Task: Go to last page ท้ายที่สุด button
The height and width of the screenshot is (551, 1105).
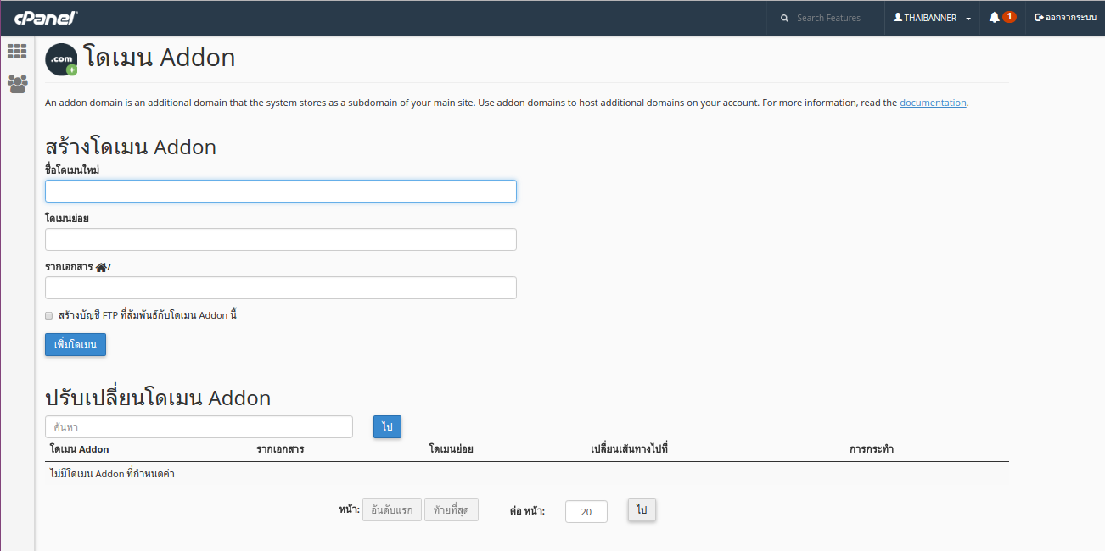Action: pyautogui.click(x=452, y=510)
